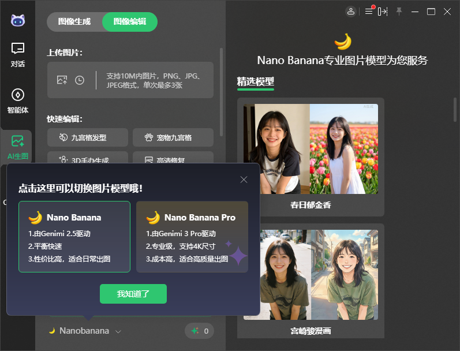This screenshot has width=460, height=351.
Task: Click the 宠物九宫格 paw icon
Action: coord(149,137)
